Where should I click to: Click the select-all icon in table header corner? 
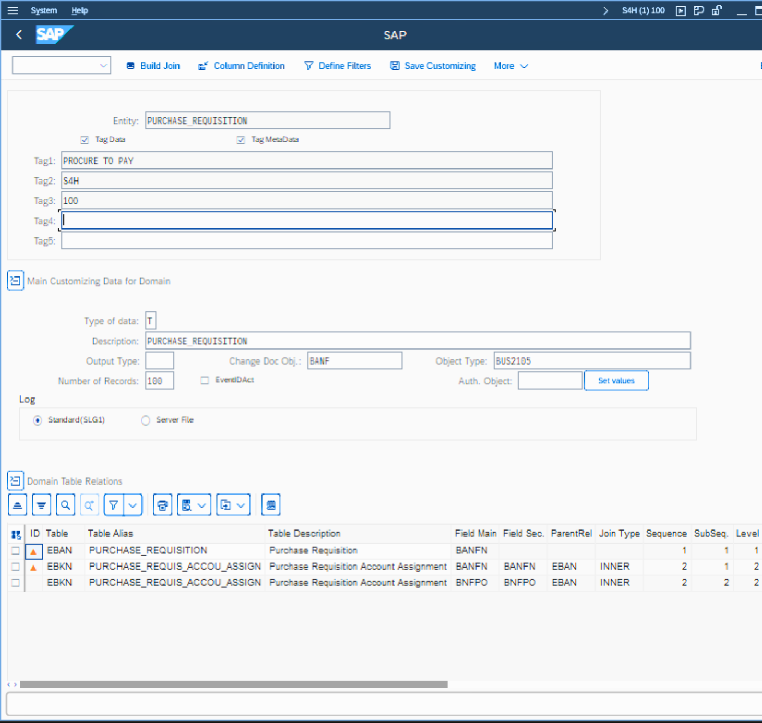pos(16,534)
